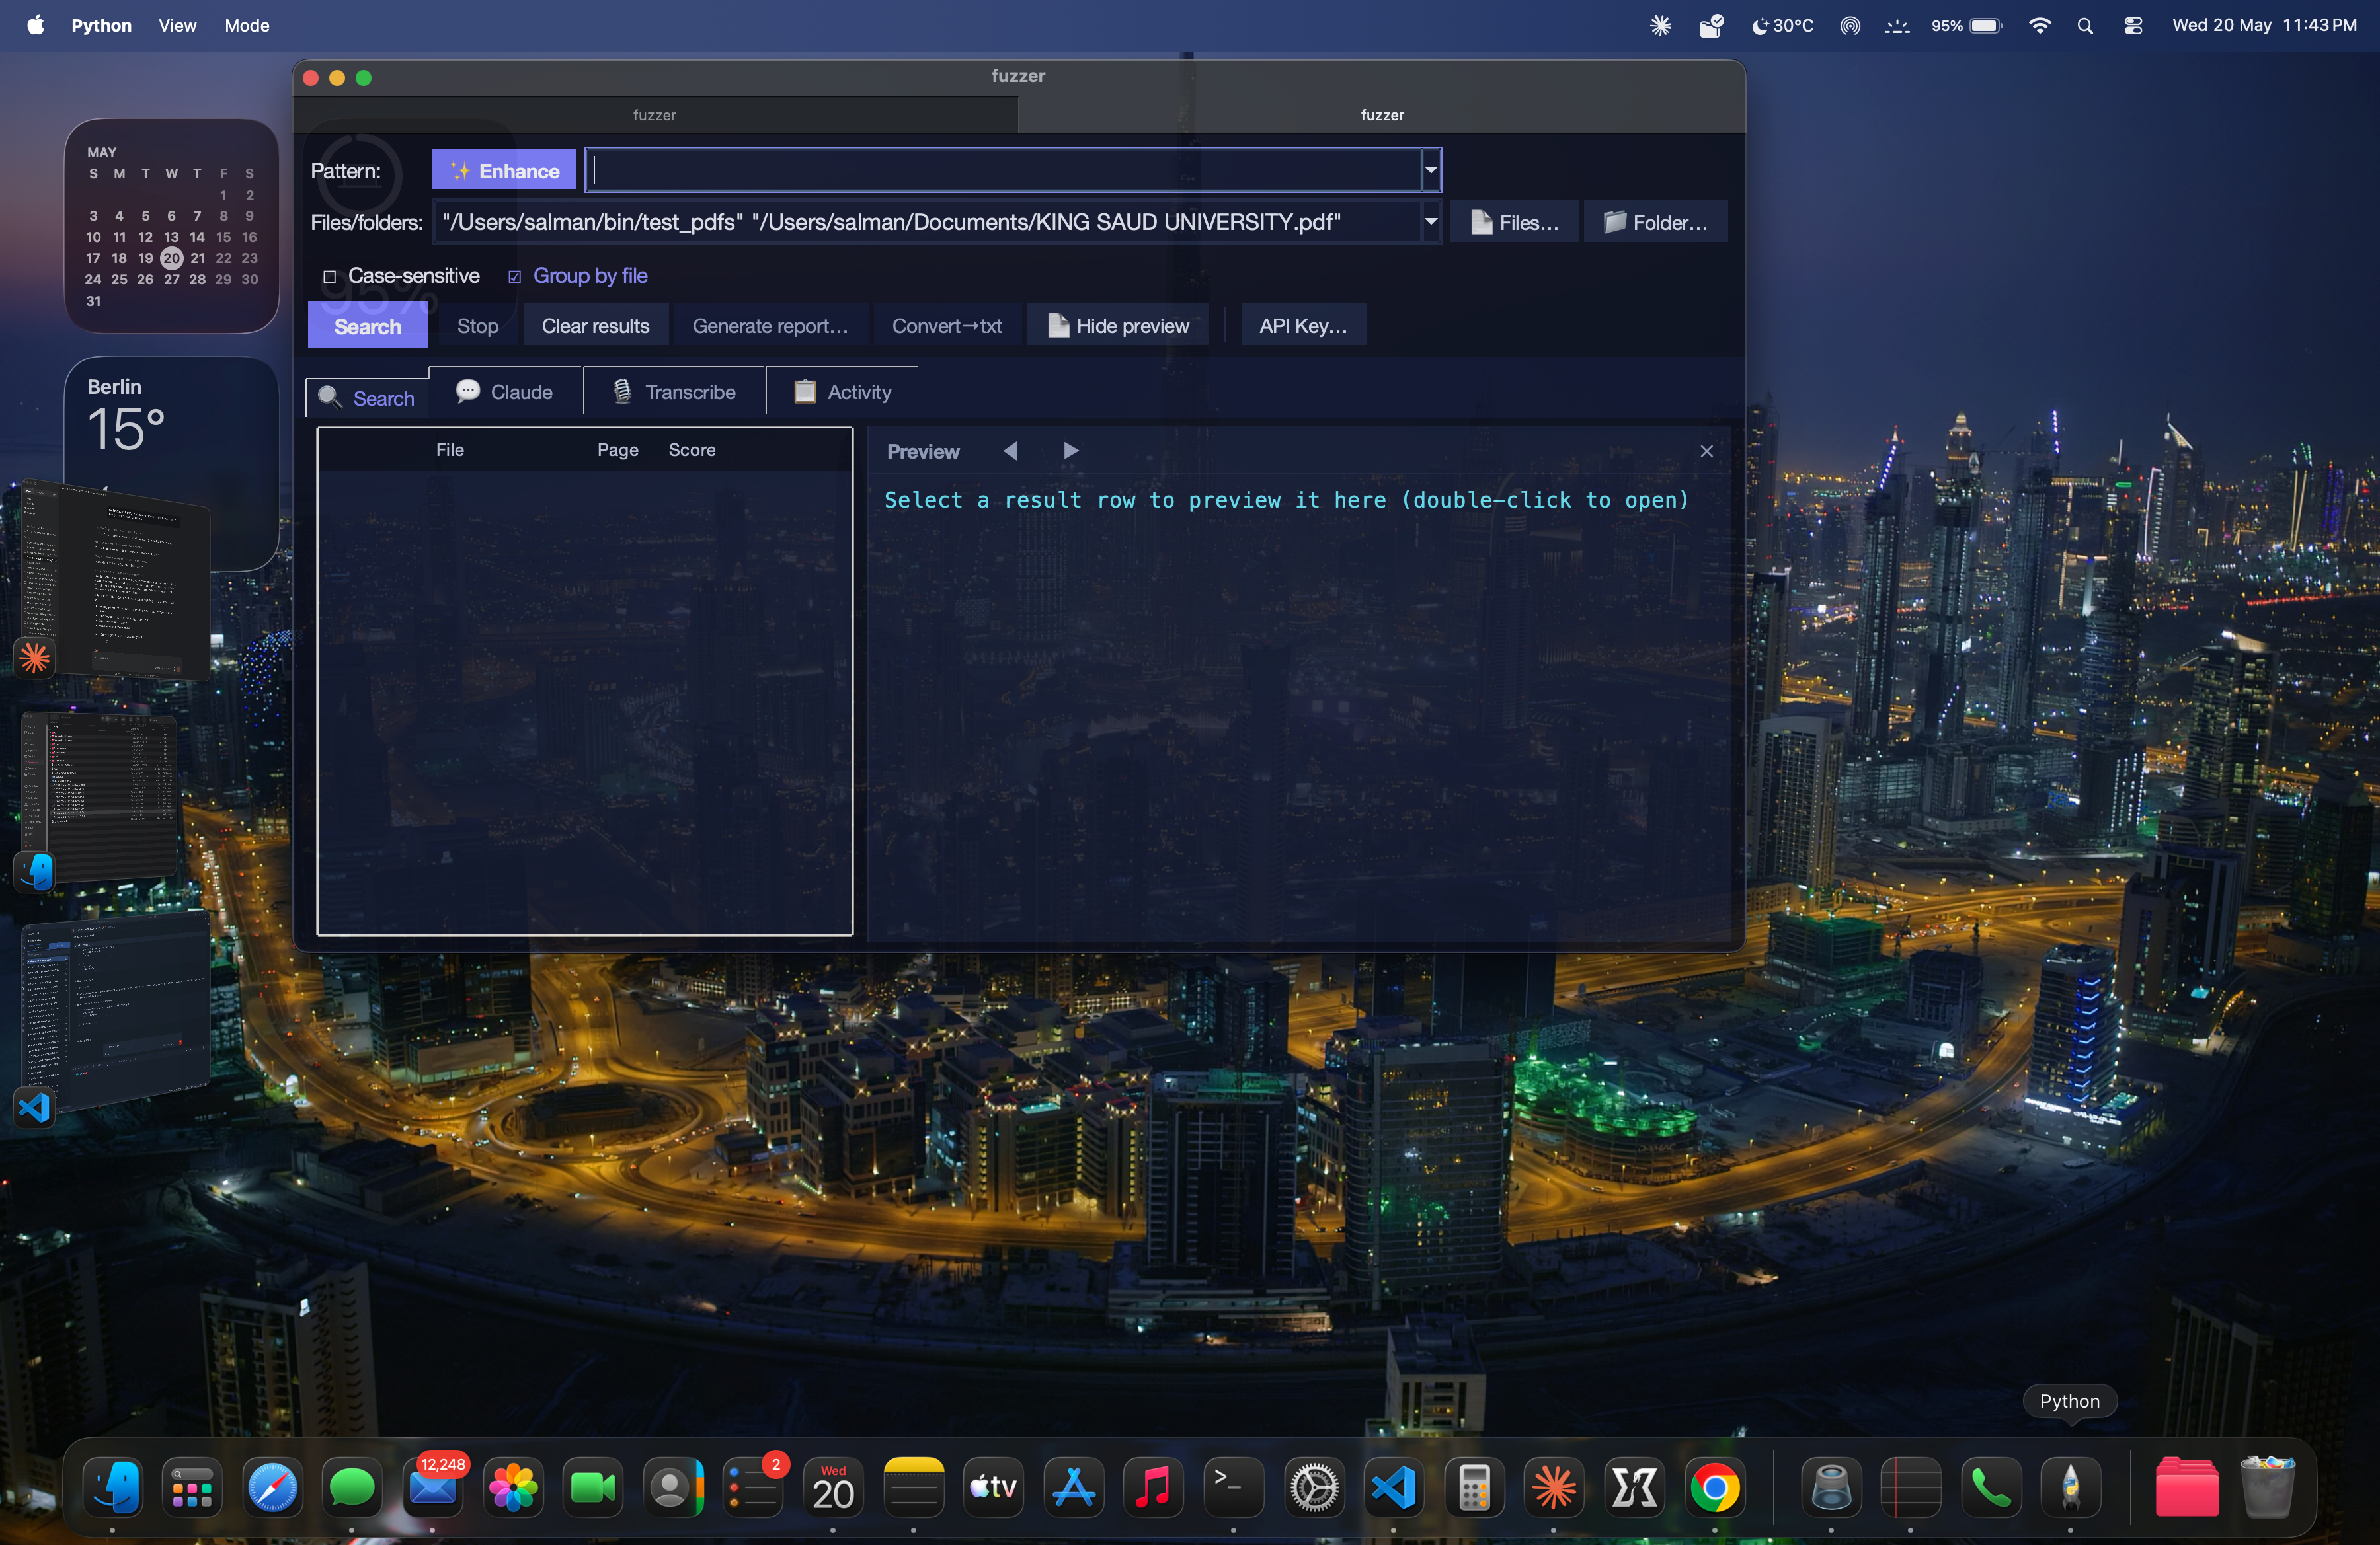The height and width of the screenshot is (1545, 2380).
Task: Open the API Key… dialog
Action: (1303, 326)
